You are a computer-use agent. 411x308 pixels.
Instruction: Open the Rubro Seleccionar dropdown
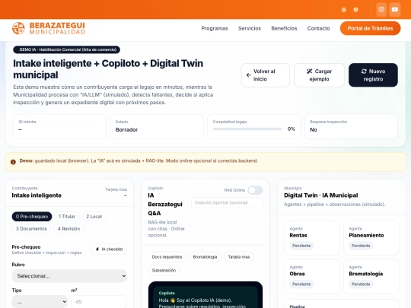point(69,276)
